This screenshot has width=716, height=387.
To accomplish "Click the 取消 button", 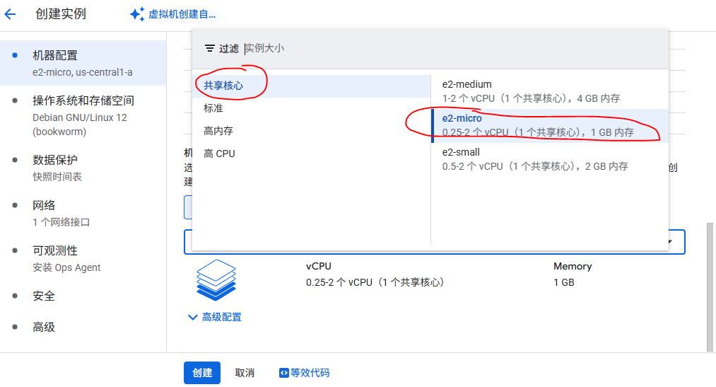I will coord(245,373).
